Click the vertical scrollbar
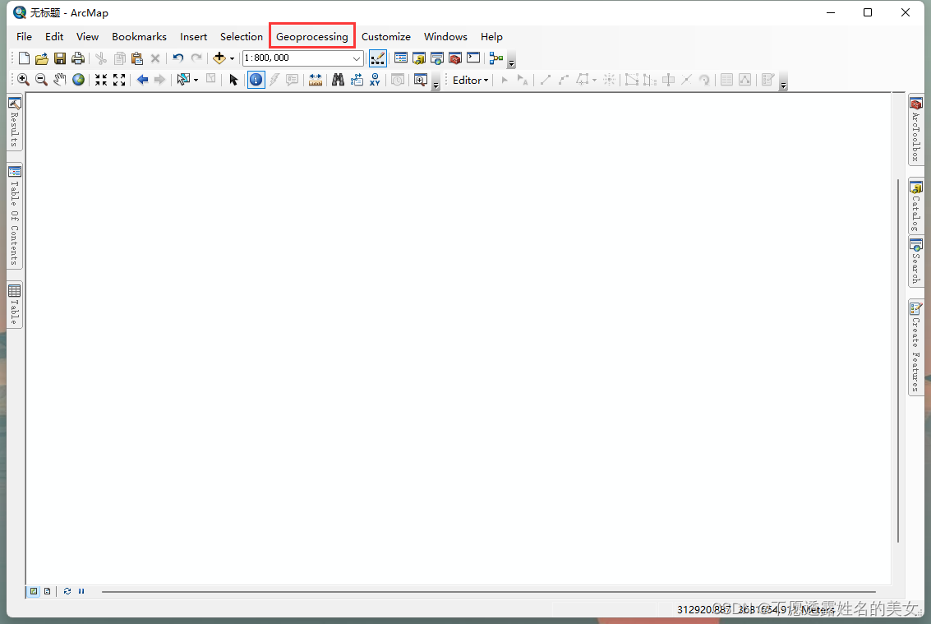Image resolution: width=931 pixels, height=624 pixels. [898, 361]
